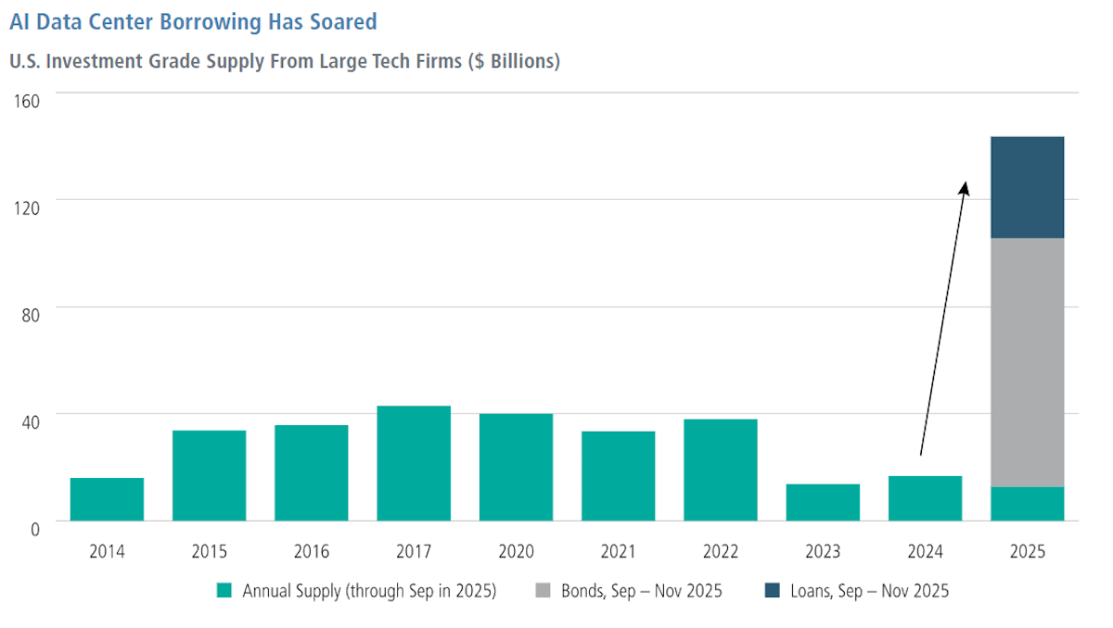The height and width of the screenshot is (628, 1113).
Task: Click the 2016 x-axis year label
Action: click(x=312, y=552)
